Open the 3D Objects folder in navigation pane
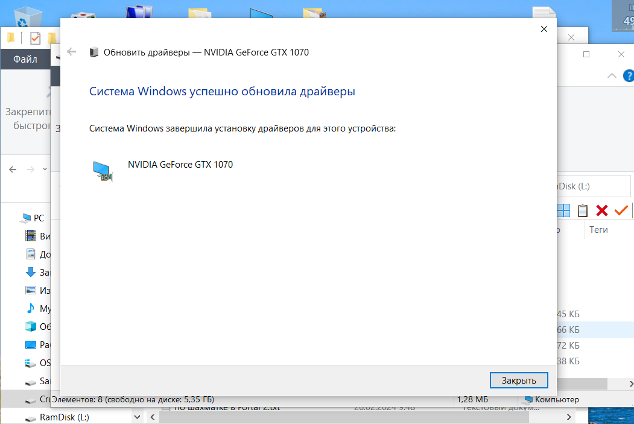This screenshot has height=424, width=634. (37, 326)
